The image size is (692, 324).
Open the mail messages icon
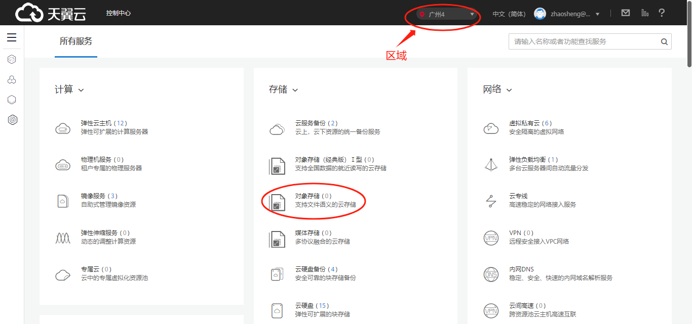click(x=626, y=13)
